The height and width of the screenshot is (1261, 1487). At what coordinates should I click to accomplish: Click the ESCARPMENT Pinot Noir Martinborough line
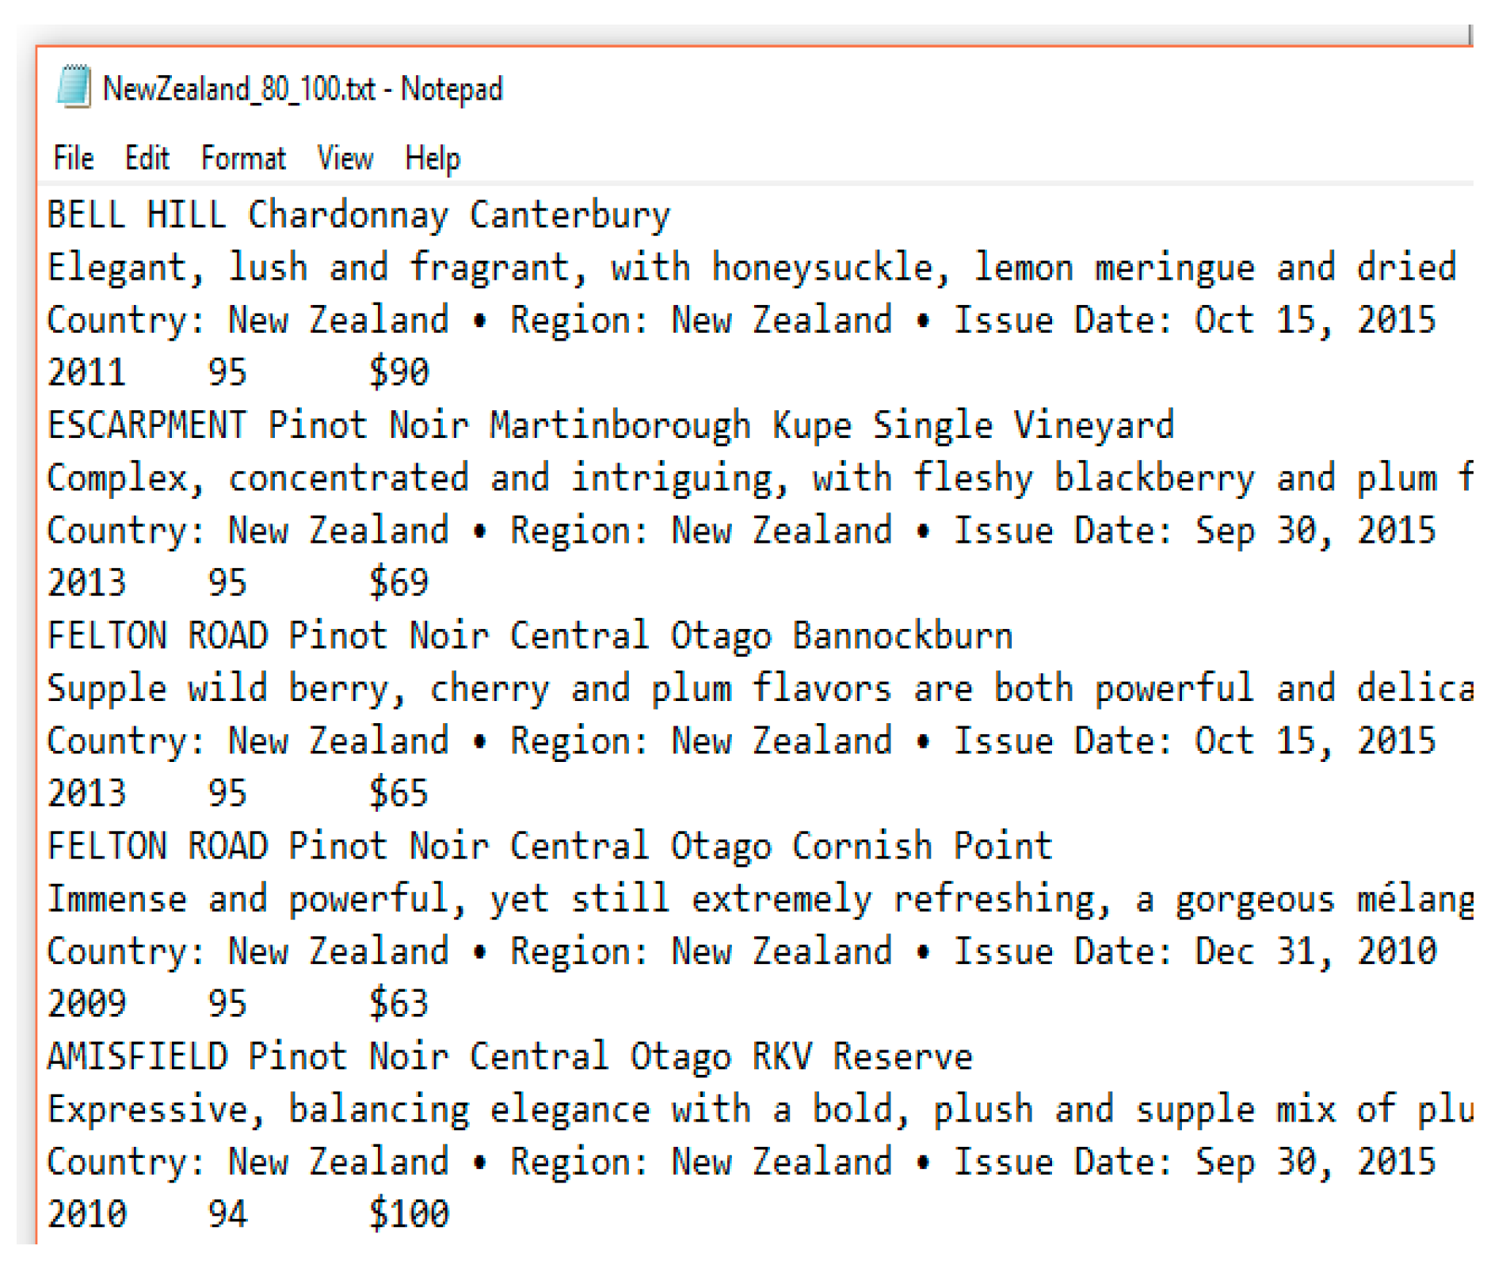point(610,425)
